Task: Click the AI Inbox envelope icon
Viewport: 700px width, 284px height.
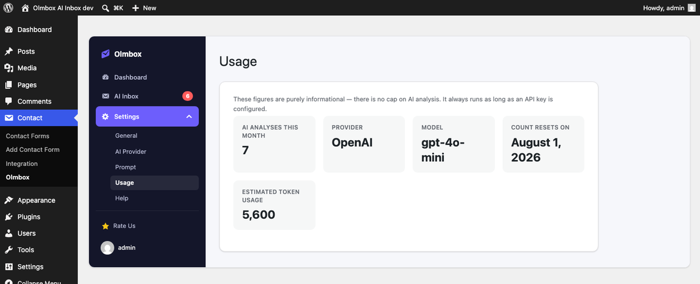Action: 106,96
